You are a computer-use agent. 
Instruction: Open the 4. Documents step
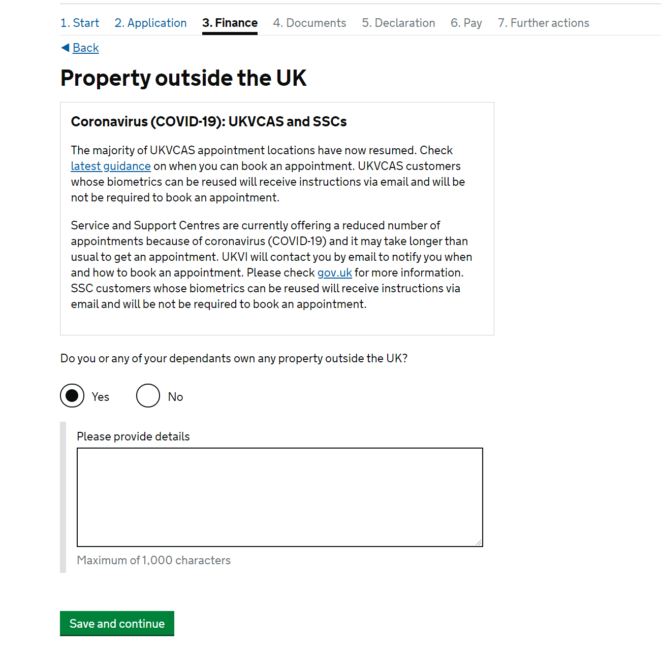pyautogui.click(x=309, y=23)
